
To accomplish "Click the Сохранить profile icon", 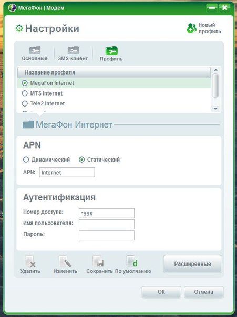I will point(98,261).
